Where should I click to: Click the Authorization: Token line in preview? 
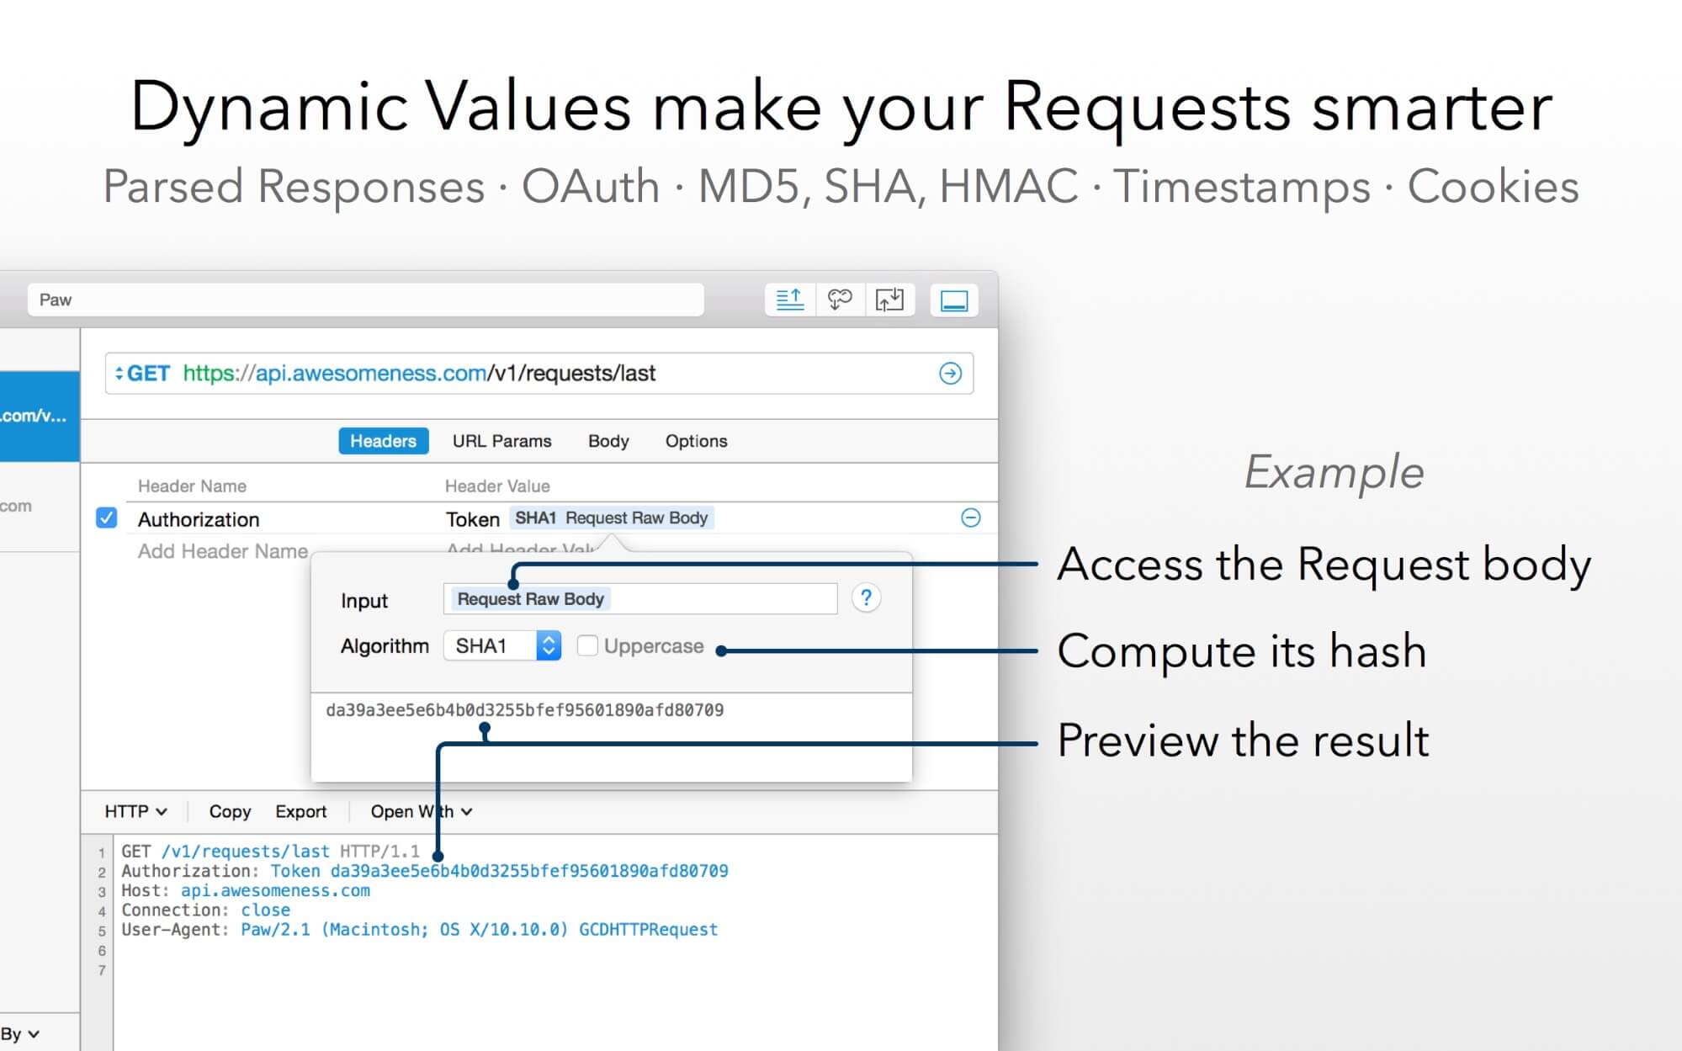click(x=425, y=871)
